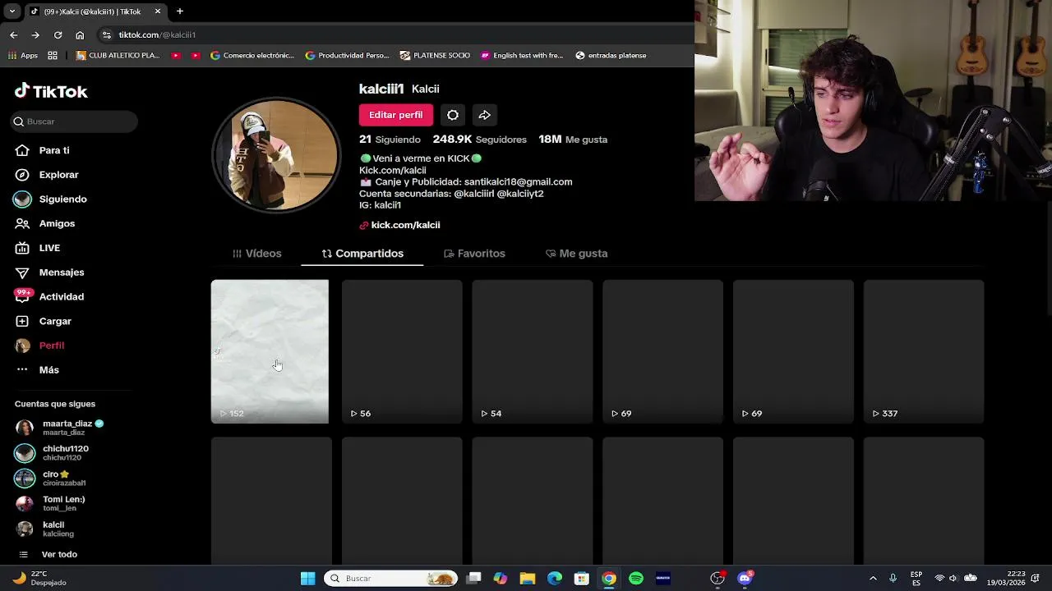The image size is (1052, 591).
Task: Click the tiktok.com address bar
Action: click(x=394, y=34)
